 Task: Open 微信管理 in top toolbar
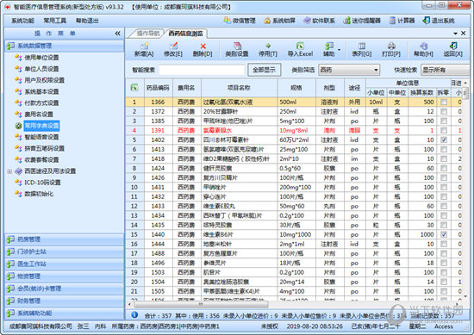point(240,21)
